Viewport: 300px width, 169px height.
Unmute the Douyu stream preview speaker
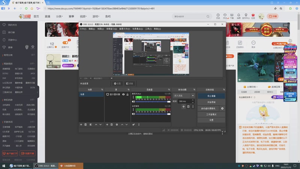(240, 80)
